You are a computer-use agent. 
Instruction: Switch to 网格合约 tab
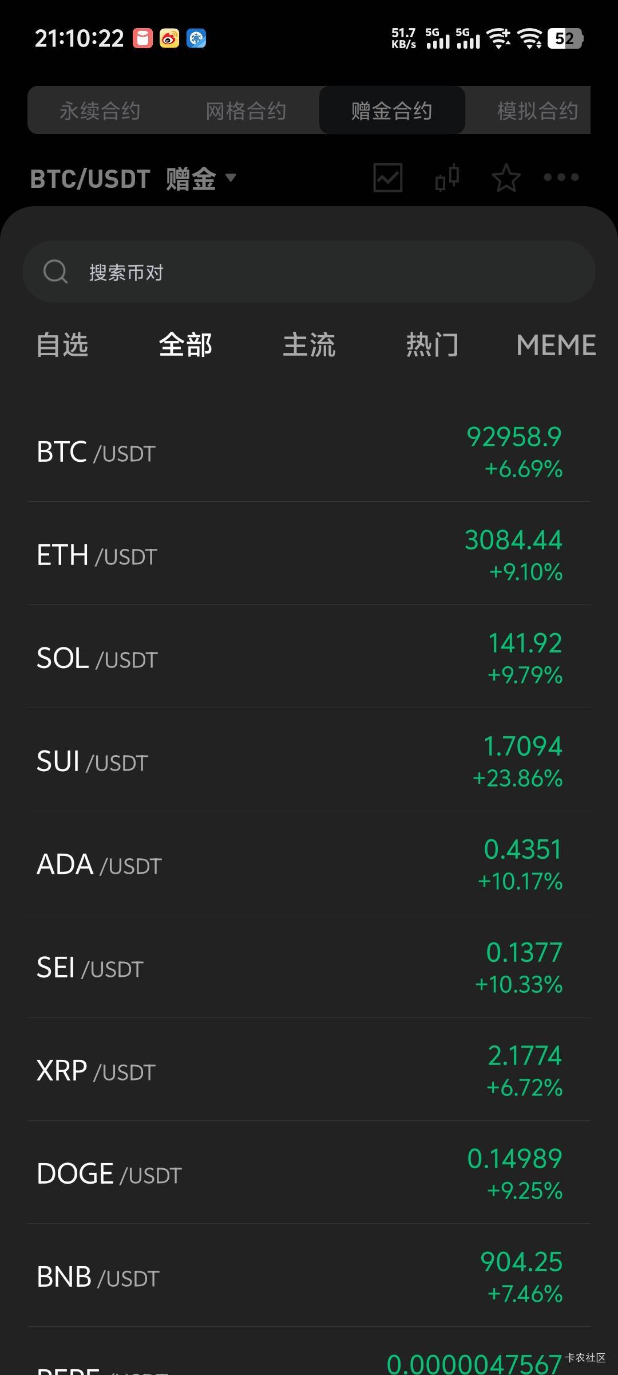[x=246, y=111]
